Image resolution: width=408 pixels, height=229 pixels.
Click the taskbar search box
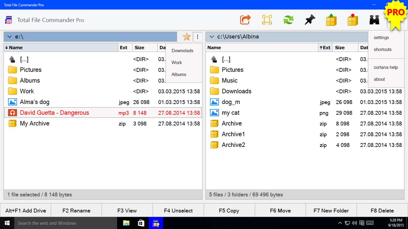[66, 223]
